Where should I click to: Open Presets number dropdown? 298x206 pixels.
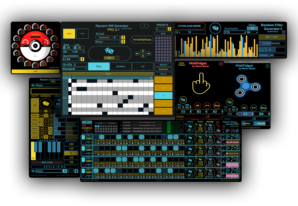pyautogui.click(x=162, y=29)
